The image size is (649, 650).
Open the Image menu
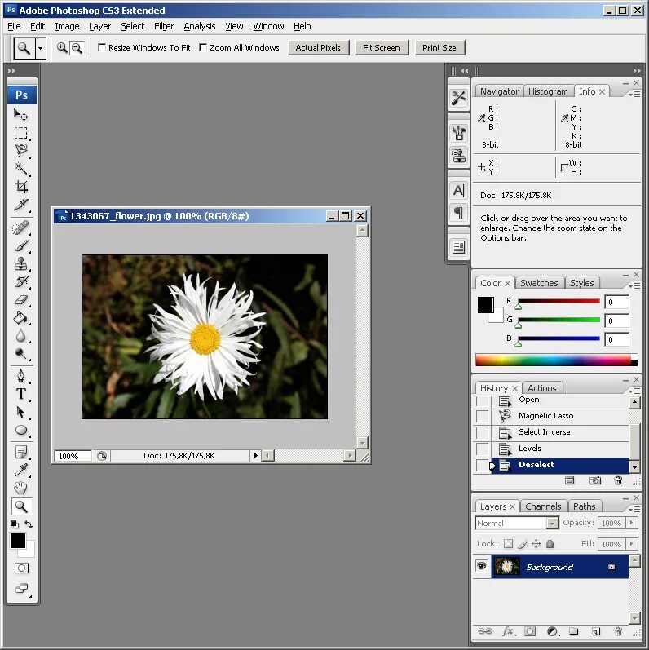point(67,26)
